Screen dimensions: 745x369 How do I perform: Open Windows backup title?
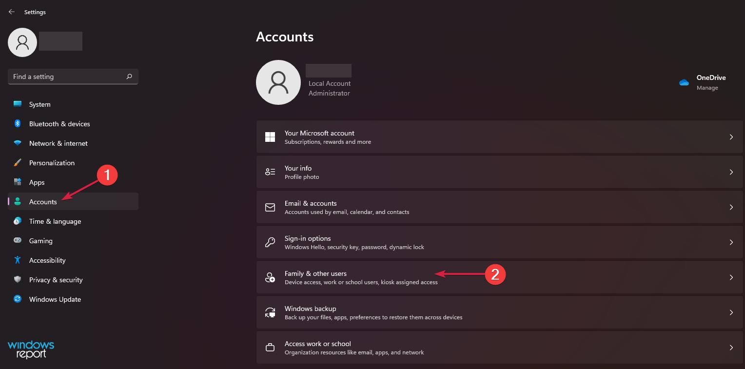click(310, 309)
